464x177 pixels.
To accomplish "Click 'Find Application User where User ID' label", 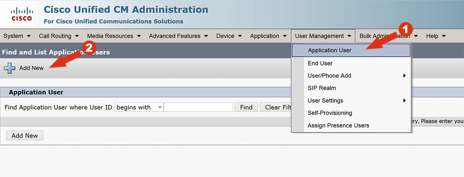I will point(58,107).
